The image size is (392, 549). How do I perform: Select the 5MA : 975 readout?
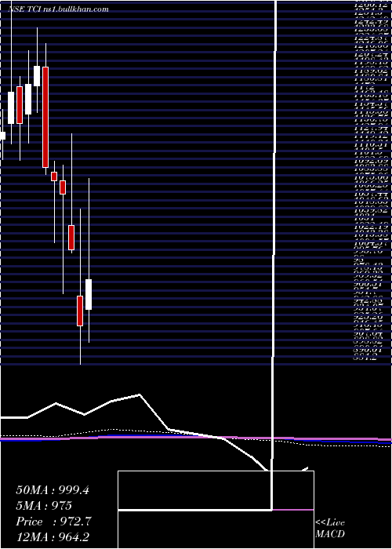(44, 506)
